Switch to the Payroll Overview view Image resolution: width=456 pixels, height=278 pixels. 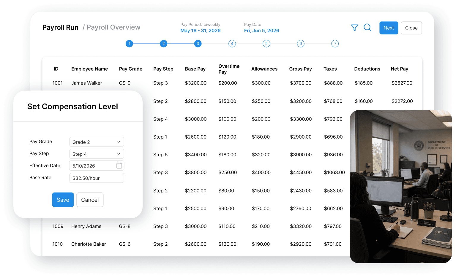coord(113,27)
